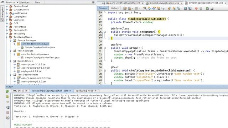Collapse the Test Packages folder

click(x=11, y=51)
